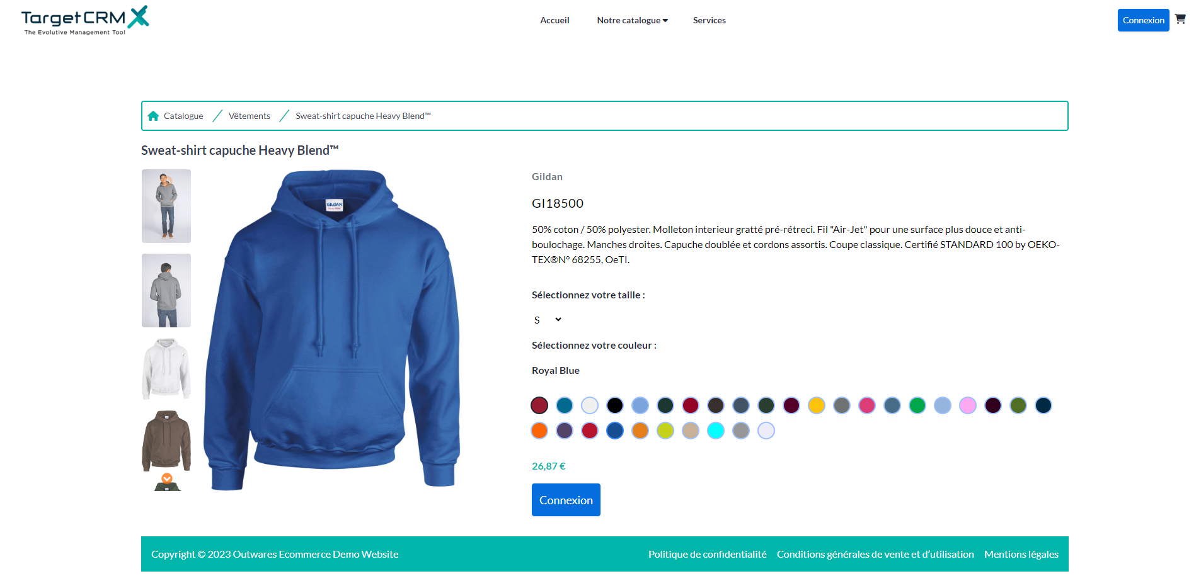
Task: Click the home icon in breadcrumb
Action: [153, 116]
